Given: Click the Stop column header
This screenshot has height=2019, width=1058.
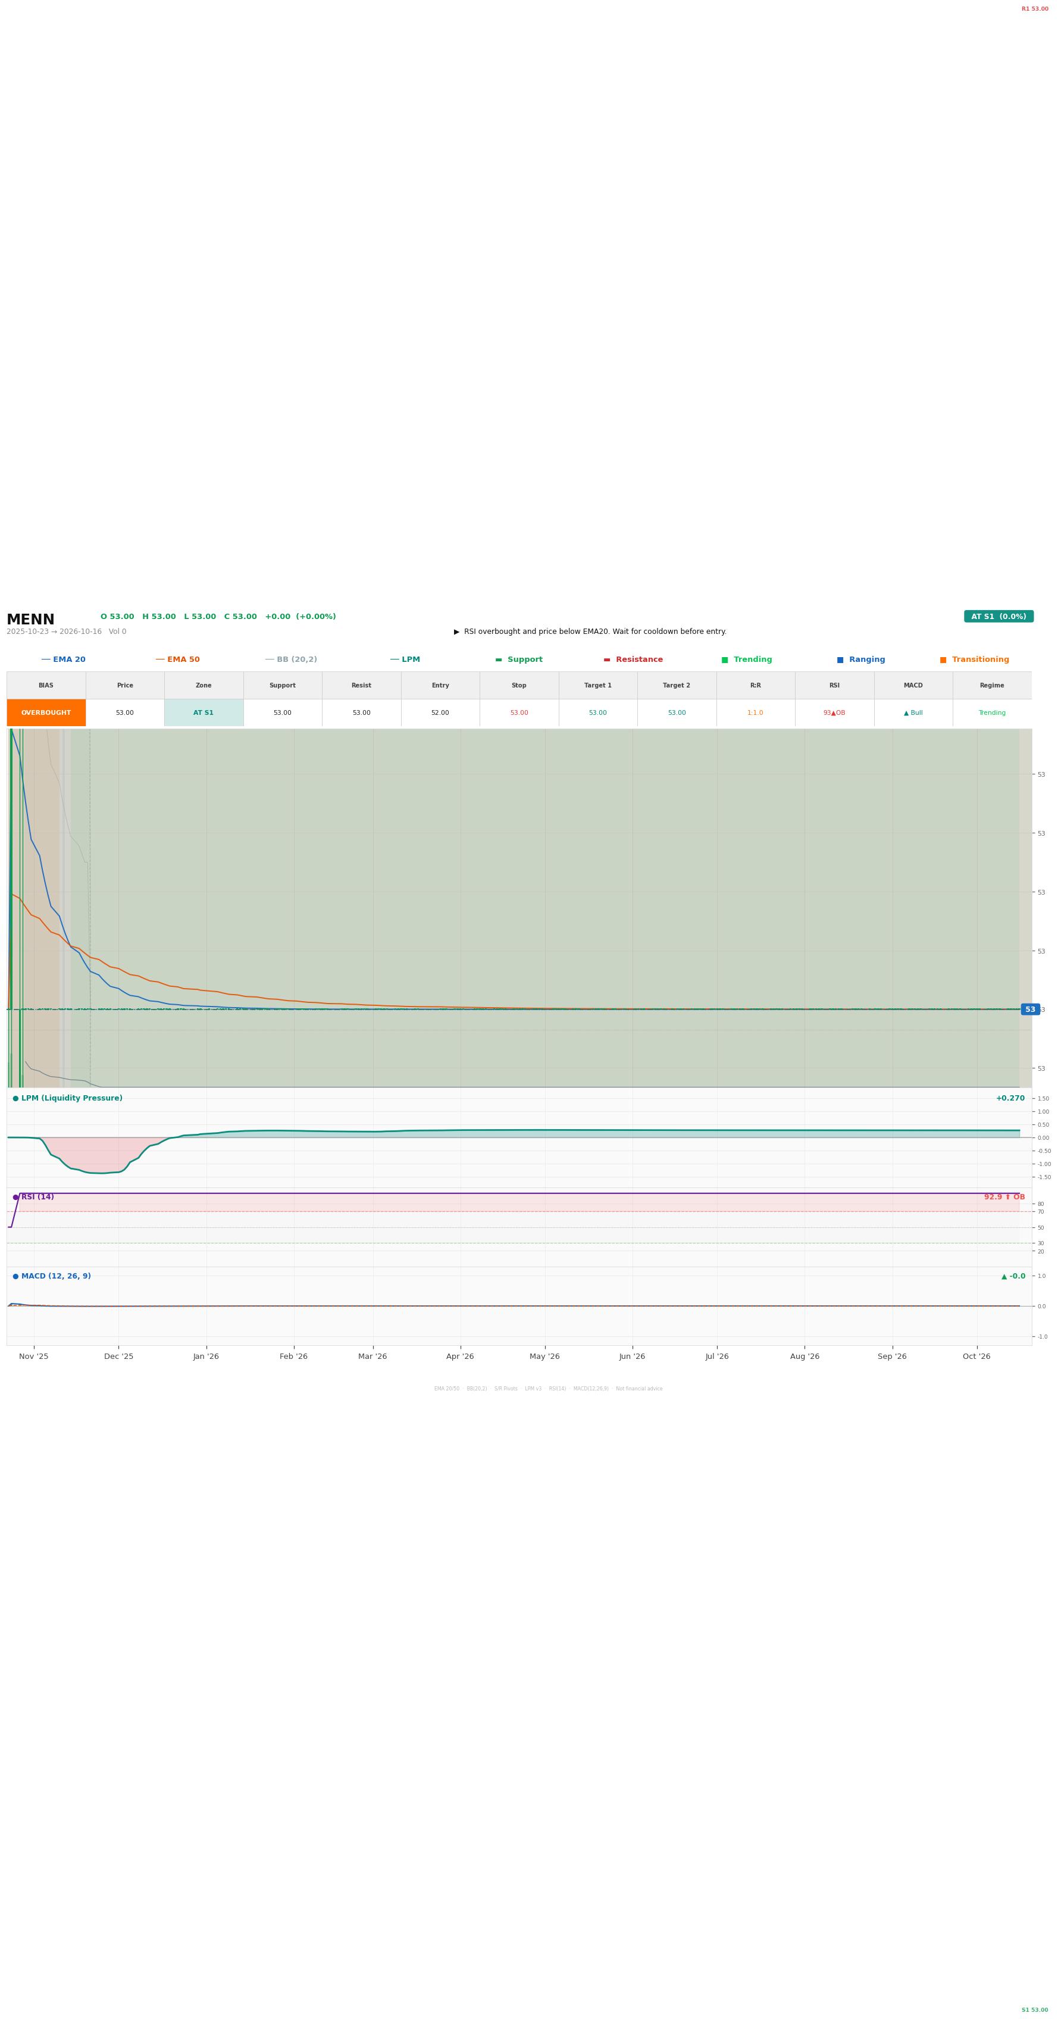Looking at the screenshot, I should click(x=519, y=686).
